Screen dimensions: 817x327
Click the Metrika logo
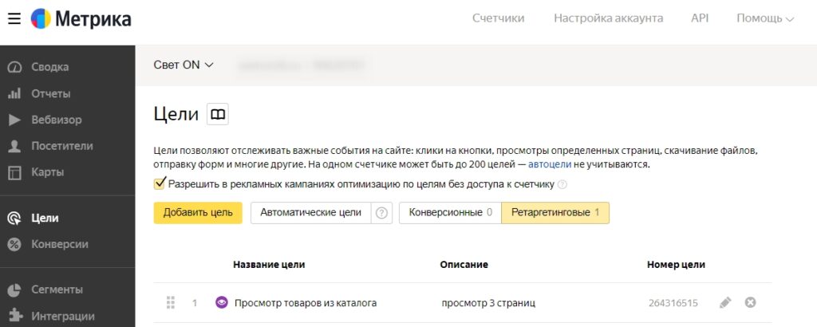tap(81, 18)
